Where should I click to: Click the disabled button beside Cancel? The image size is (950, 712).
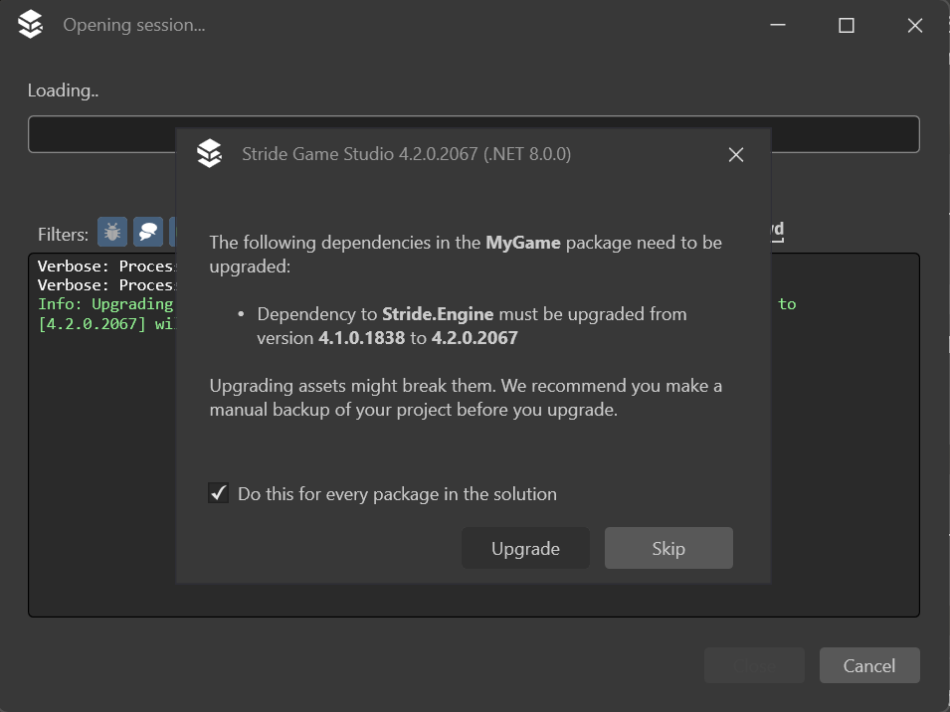[754, 665]
